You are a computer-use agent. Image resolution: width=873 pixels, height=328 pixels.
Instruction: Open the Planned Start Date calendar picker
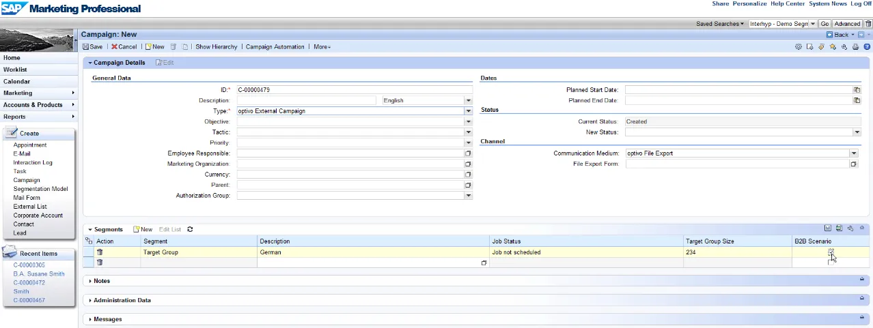(857, 89)
